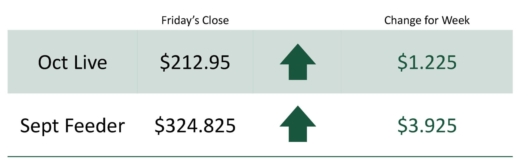Select the $212.95 closing price
This screenshot has height=163, width=520.
click(195, 62)
